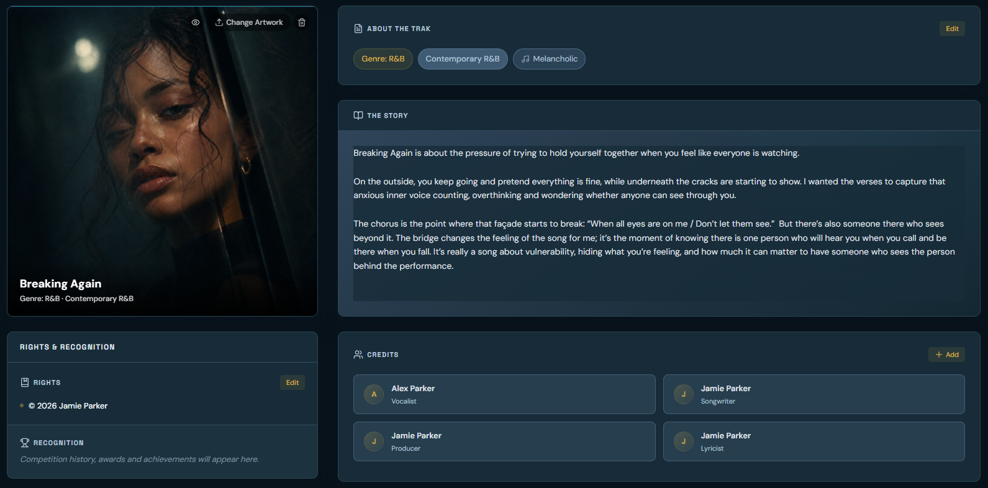Click the upload icon on Change Artwork
Screen dimensions: 988x488
[x=219, y=22]
